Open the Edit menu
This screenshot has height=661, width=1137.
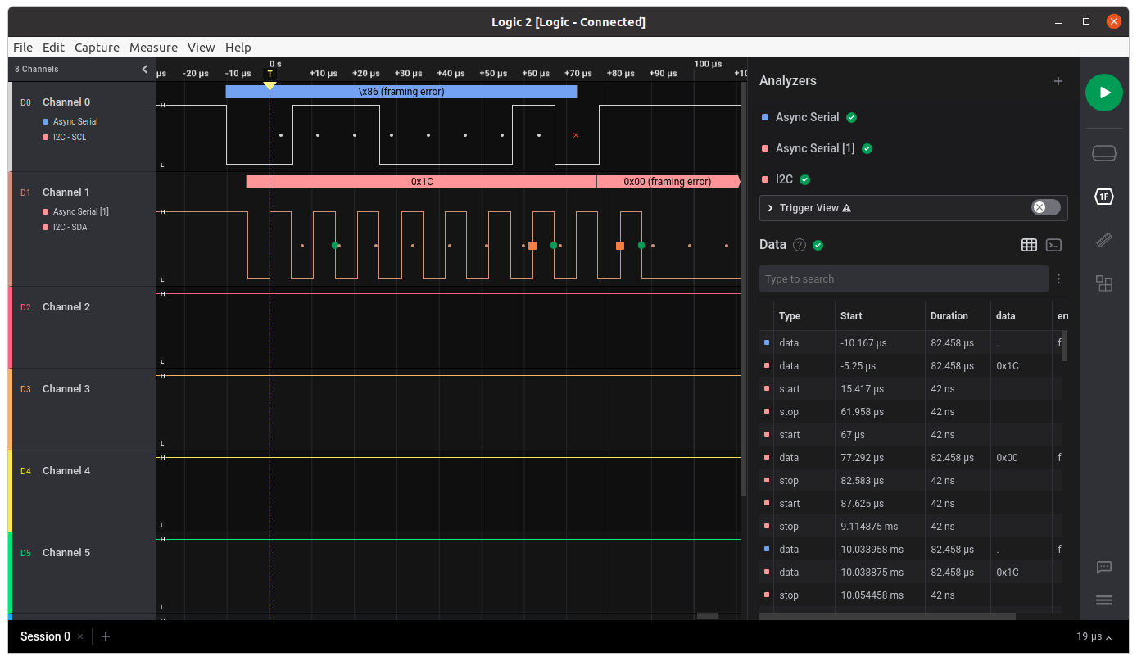(53, 48)
